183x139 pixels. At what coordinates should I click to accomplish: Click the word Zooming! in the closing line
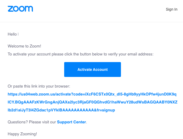point(29,134)
